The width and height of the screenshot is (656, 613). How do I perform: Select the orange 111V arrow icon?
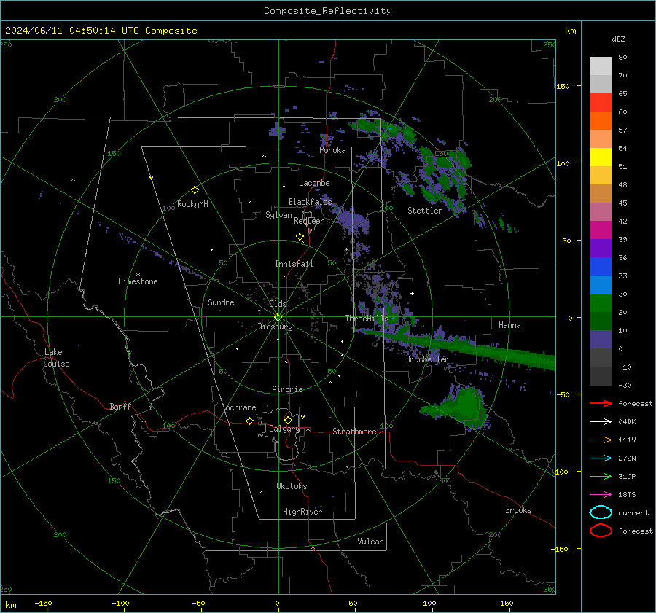[x=601, y=440]
